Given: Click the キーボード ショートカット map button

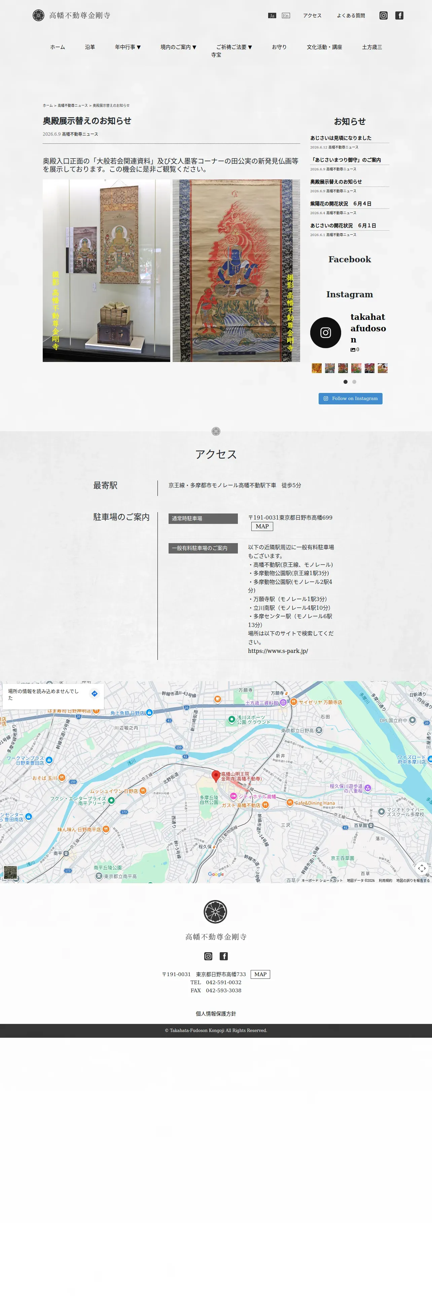Looking at the screenshot, I should [x=322, y=880].
